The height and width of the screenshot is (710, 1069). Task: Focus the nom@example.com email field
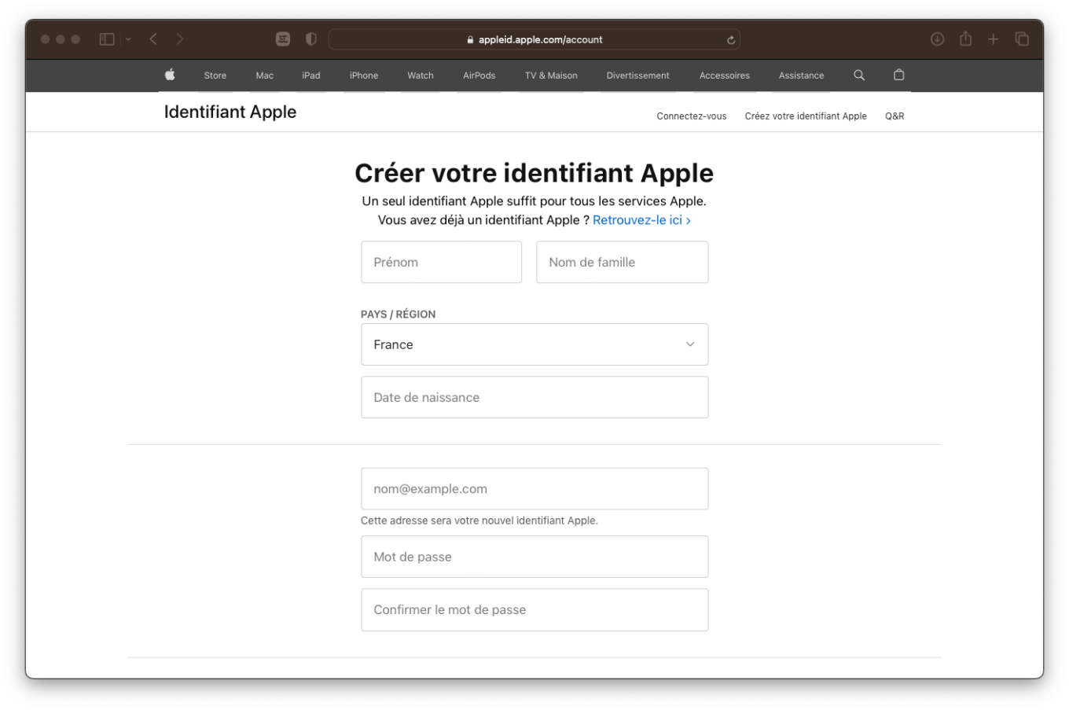(x=534, y=488)
